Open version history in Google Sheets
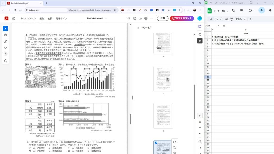 pos(234,10)
